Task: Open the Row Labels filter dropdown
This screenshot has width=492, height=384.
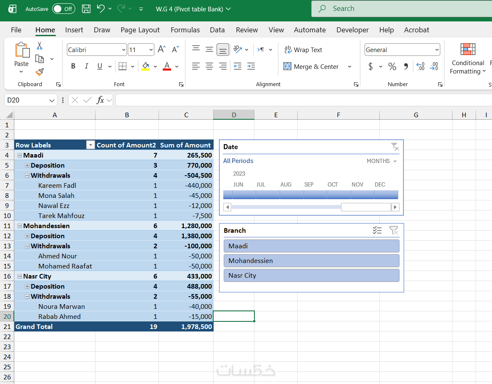Action: [90, 145]
